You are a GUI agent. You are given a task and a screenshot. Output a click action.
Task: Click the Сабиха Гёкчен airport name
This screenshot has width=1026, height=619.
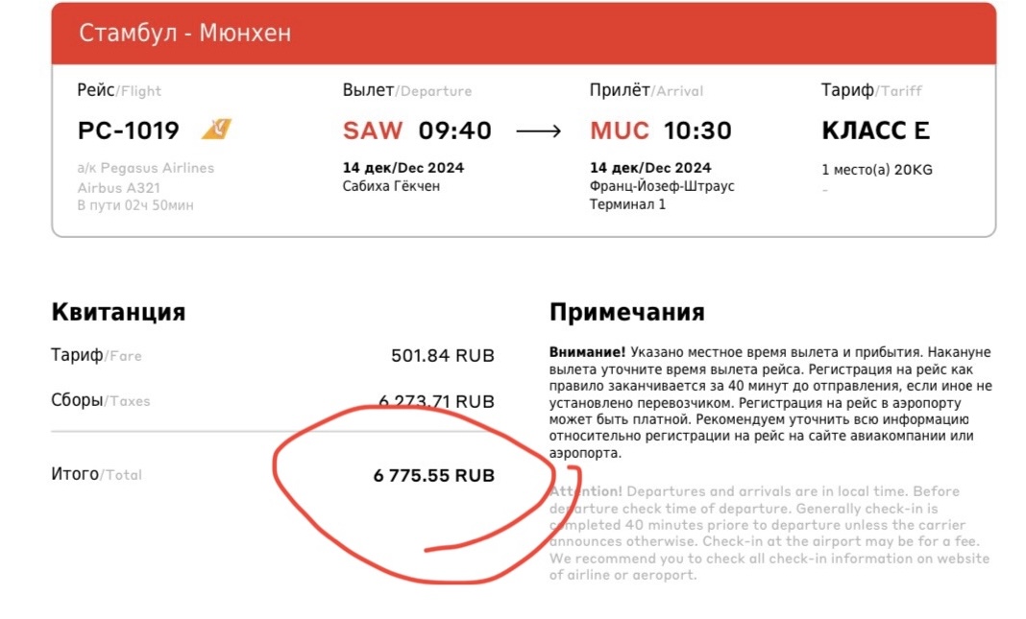click(x=391, y=186)
